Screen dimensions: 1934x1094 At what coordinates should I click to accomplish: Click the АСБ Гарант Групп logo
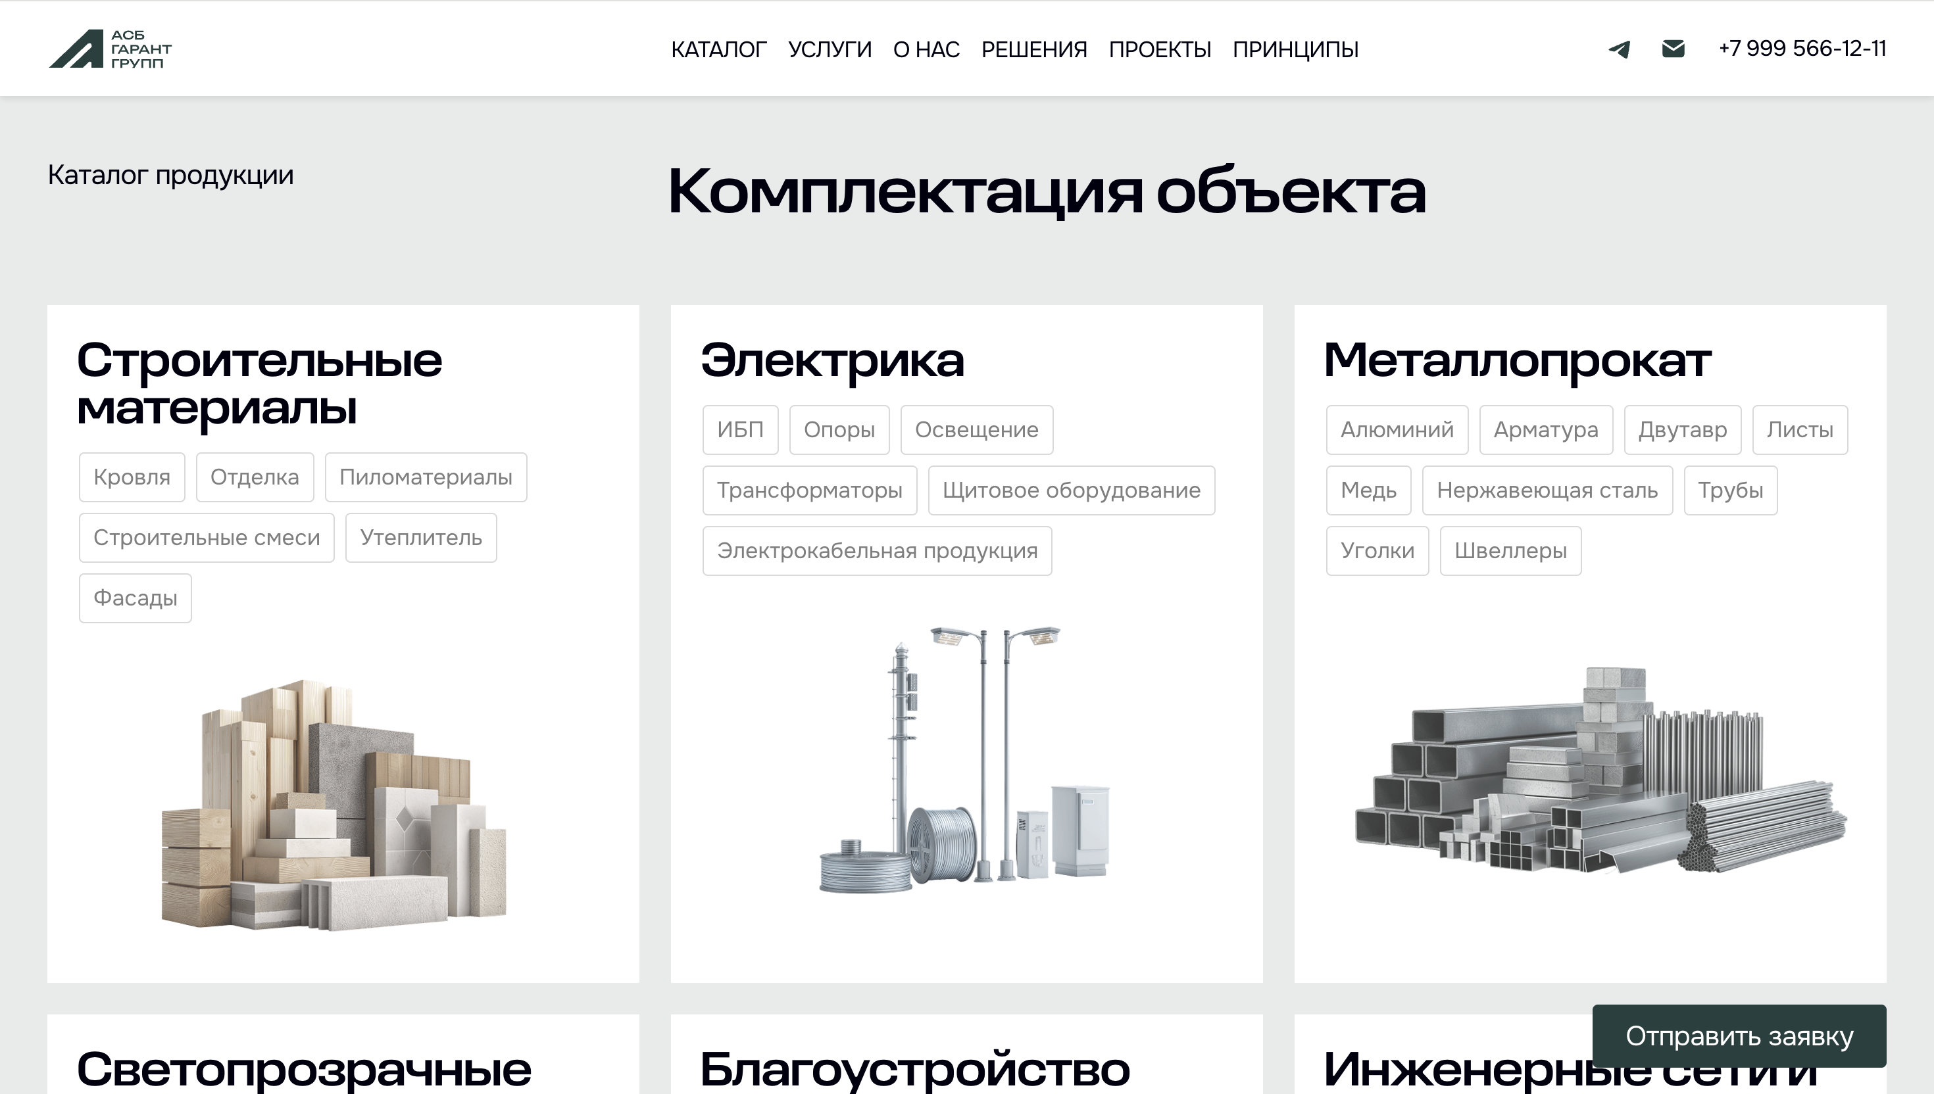click(111, 48)
